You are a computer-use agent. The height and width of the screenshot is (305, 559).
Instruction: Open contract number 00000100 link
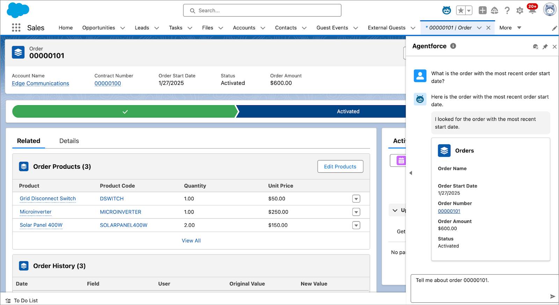(x=108, y=83)
